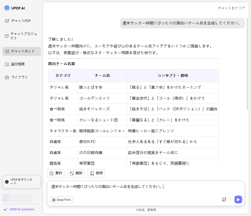Click the UPDFをダウンロード button

point(22,182)
